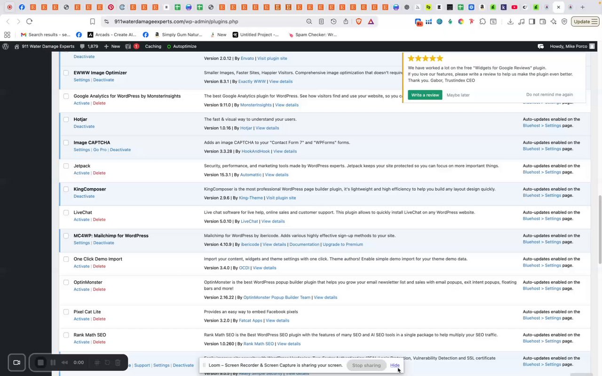Click the Loom stop recording square
Image resolution: width=602 pixels, height=376 pixels.
[x=40, y=362]
